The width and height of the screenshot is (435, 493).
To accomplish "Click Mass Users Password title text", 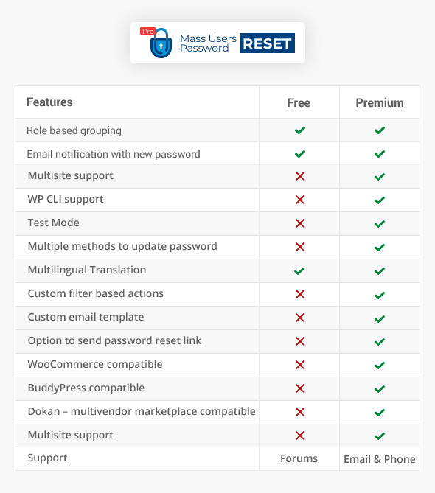I will [x=208, y=43].
